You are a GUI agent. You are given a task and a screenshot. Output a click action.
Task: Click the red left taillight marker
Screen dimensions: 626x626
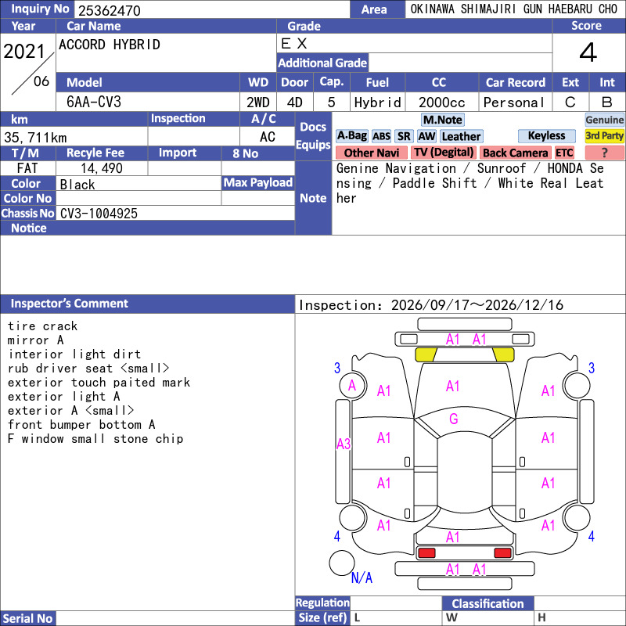point(426,553)
